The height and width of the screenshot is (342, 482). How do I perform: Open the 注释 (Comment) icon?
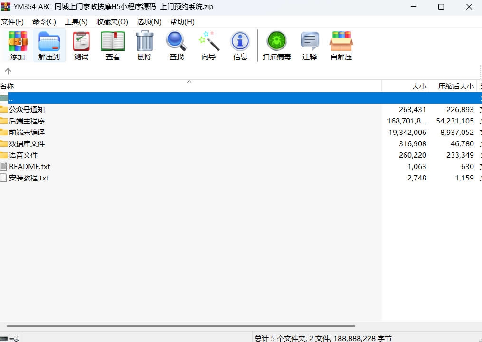pyautogui.click(x=310, y=42)
